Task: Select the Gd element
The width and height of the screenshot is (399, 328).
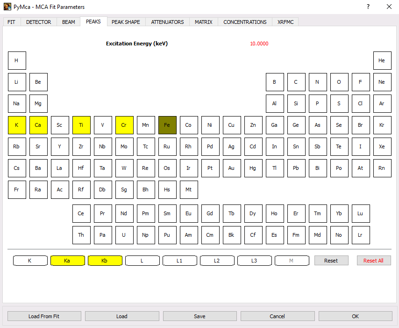Action: [210, 213]
